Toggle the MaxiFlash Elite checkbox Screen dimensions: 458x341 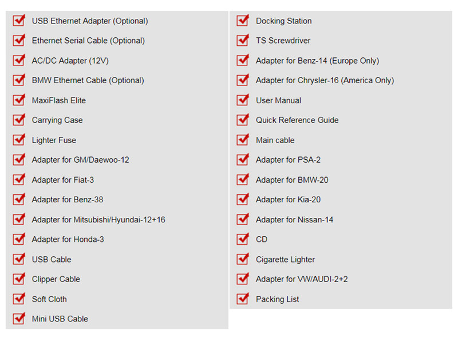[x=18, y=101]
